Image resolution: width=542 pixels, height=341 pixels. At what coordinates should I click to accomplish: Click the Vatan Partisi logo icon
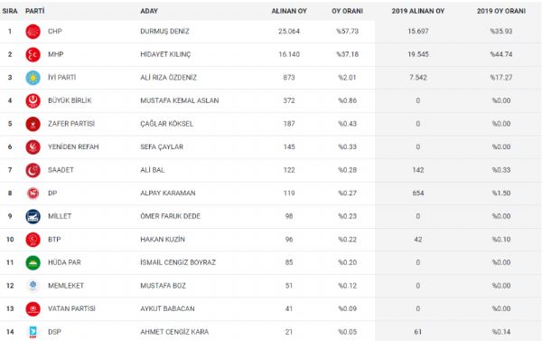[x=33, y=308]
